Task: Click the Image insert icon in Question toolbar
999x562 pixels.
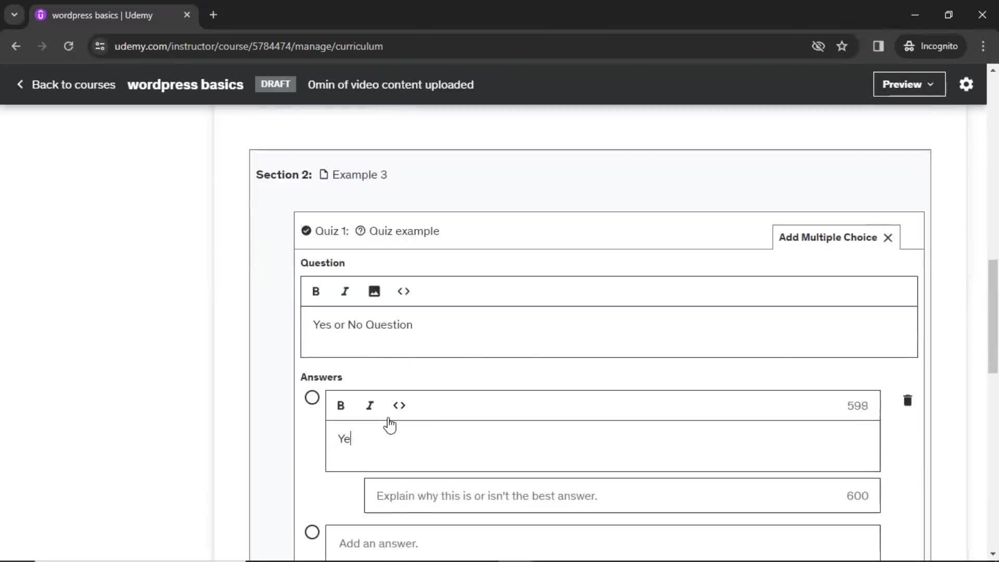Action: 374,291
